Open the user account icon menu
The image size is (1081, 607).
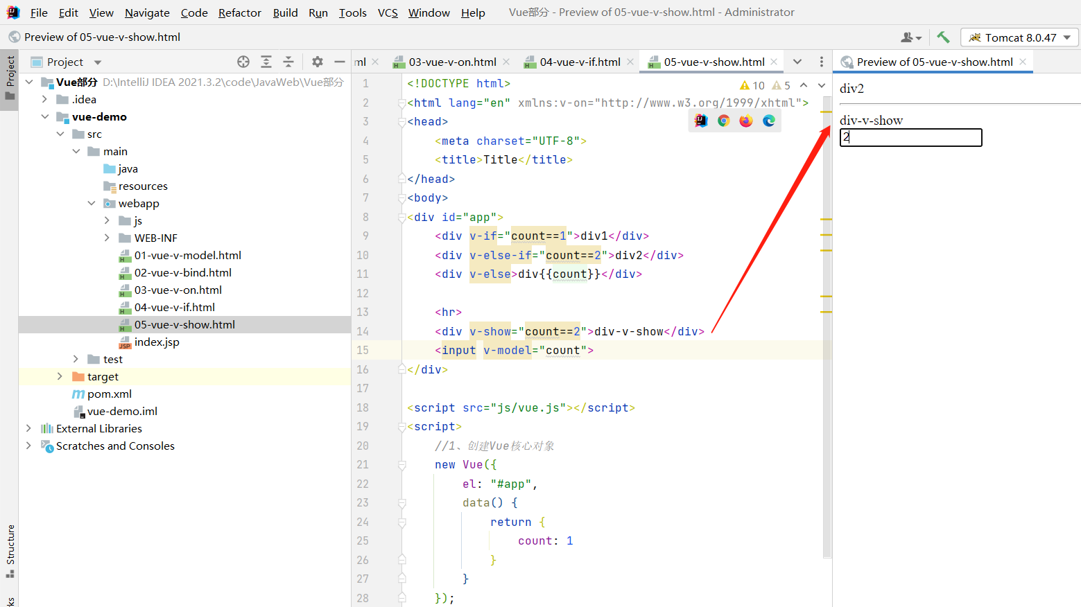911,37
